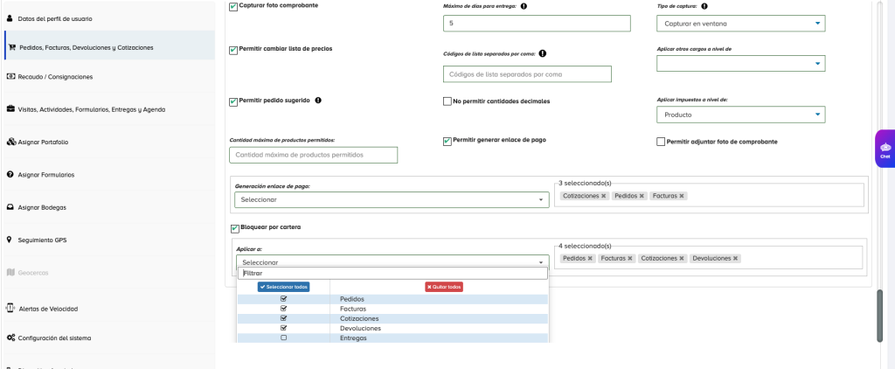Toggle Permitir cambiar lista de precios checkbox
Viewport: 895px width, 369px height.
coord(233,51)
